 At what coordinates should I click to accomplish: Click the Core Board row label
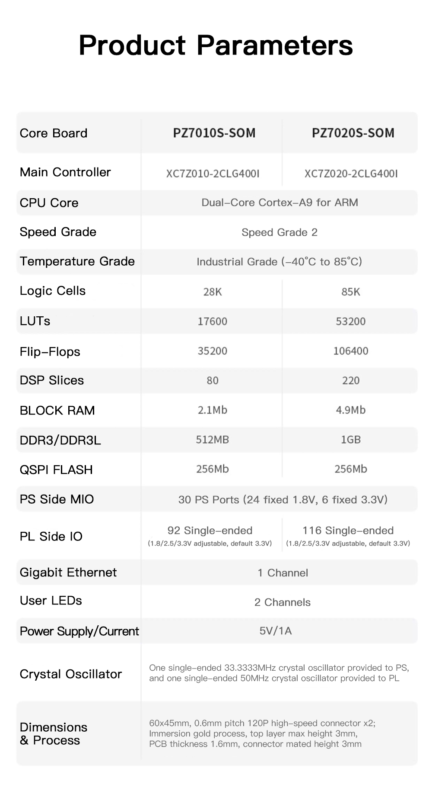click(x=54, y=133)
